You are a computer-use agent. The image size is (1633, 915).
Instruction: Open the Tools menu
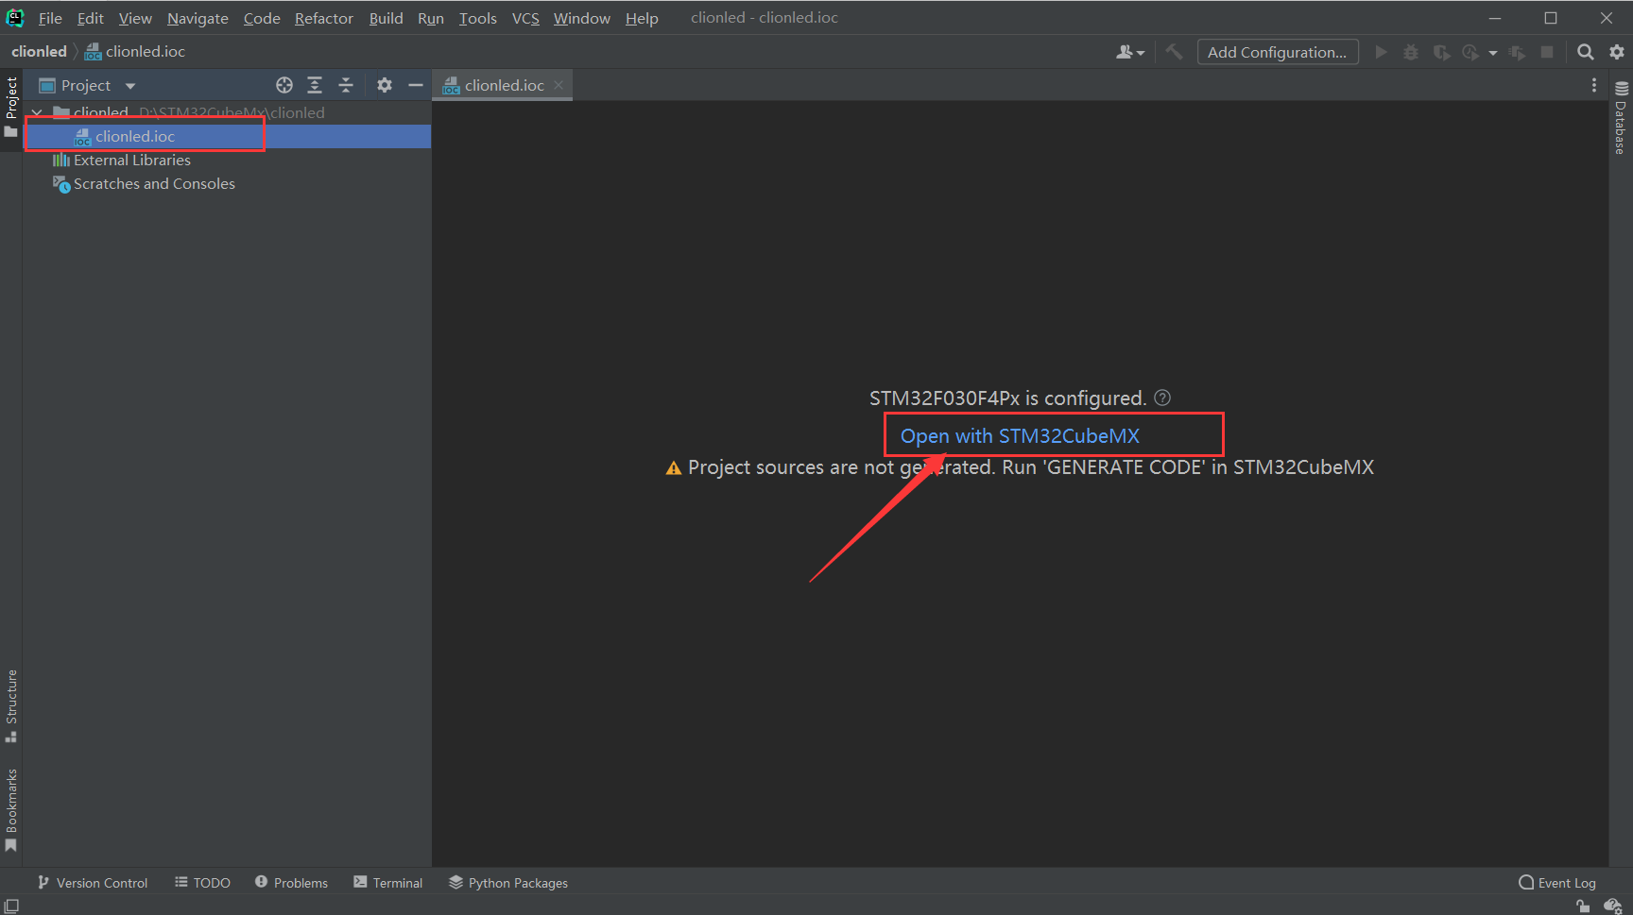[x=478, y=18]
